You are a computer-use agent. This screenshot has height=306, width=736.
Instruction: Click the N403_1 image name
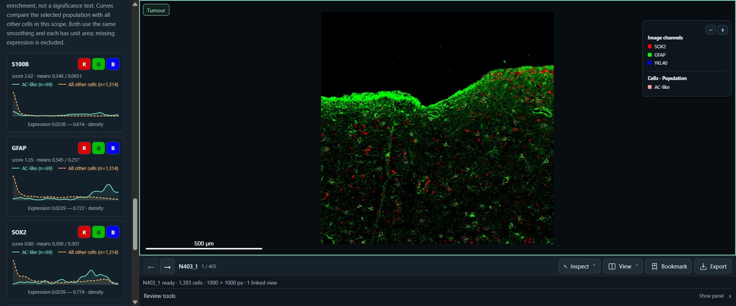coord(188,266)
